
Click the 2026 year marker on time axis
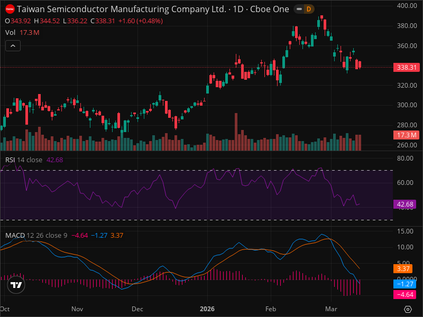pyautogui.click(x=207, y=309)
